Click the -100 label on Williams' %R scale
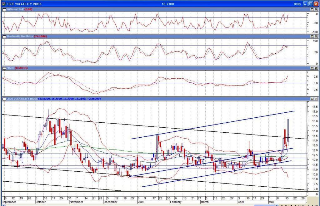 click(315, 32)
